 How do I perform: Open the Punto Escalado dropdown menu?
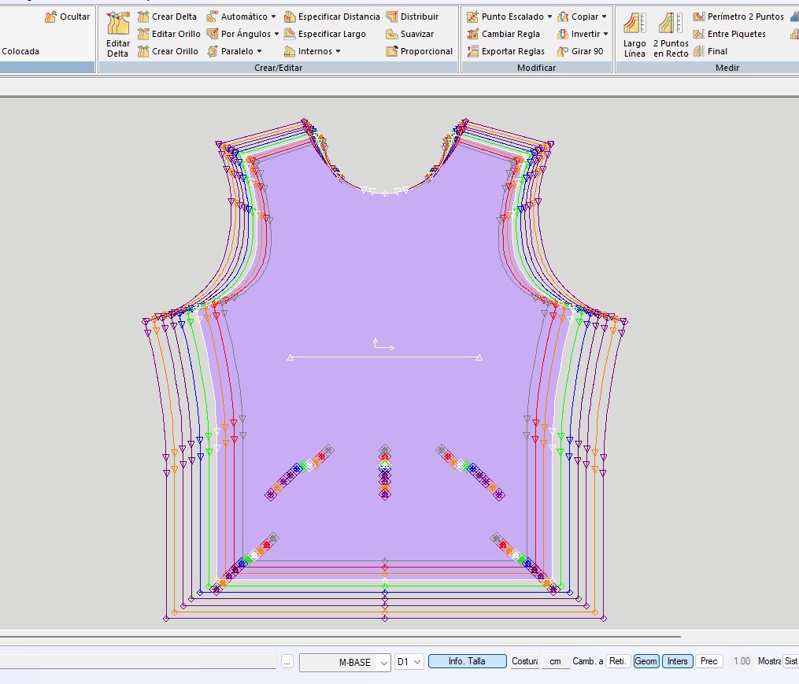click(549, 17)
